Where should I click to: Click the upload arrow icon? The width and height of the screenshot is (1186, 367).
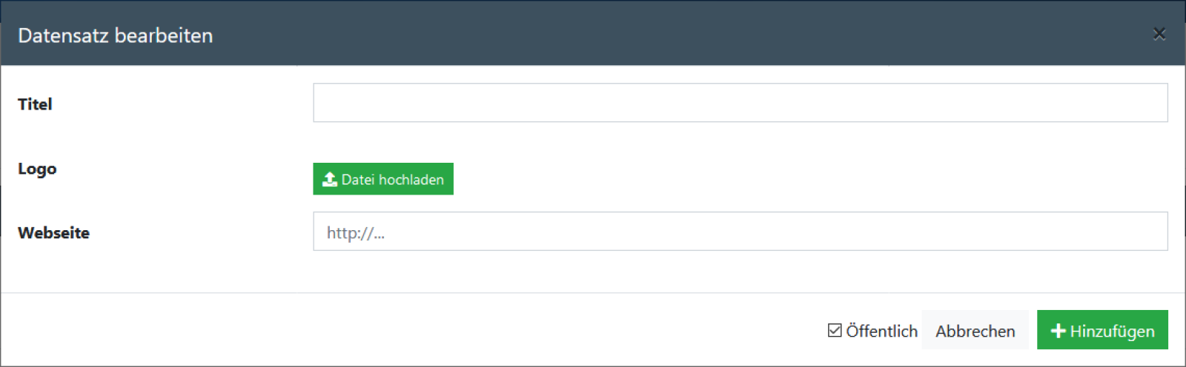[330, 179]
